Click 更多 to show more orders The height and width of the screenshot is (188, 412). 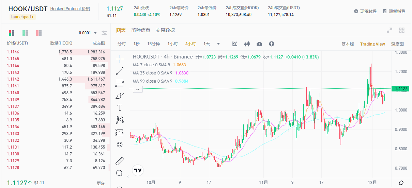101,183
